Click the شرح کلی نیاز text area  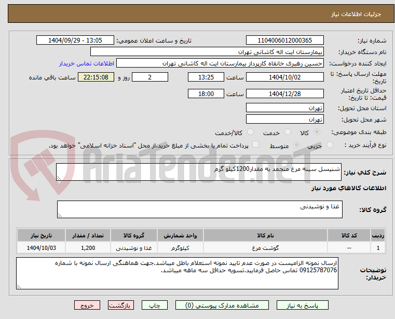(198, 172)
